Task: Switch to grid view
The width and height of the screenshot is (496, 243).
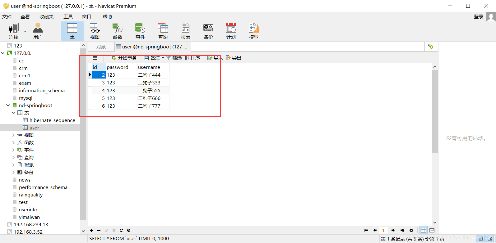Action: (x=423, y=230)
